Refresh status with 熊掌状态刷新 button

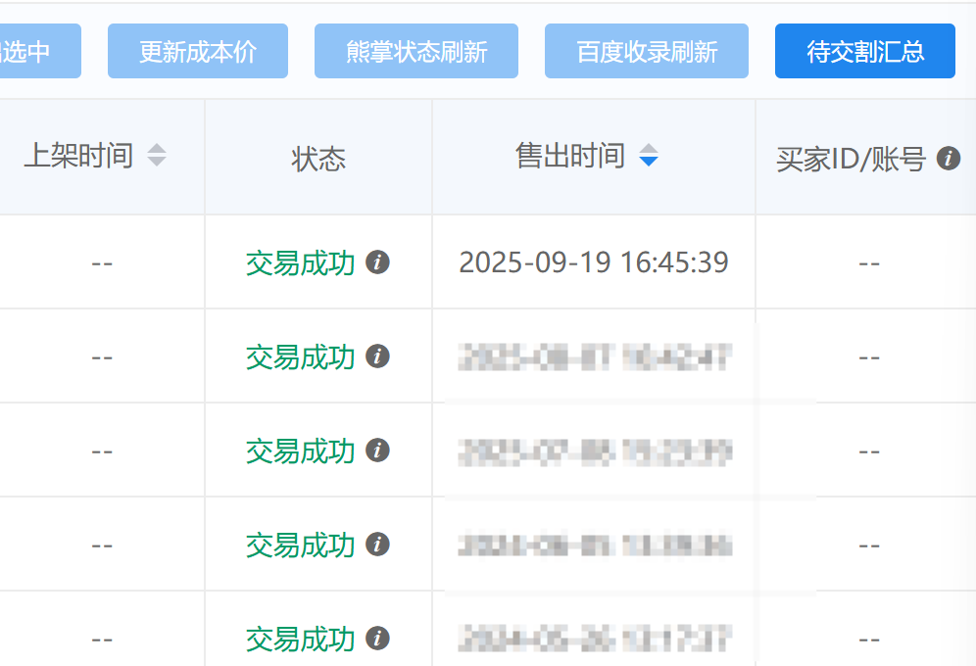(x=416, y=52)
